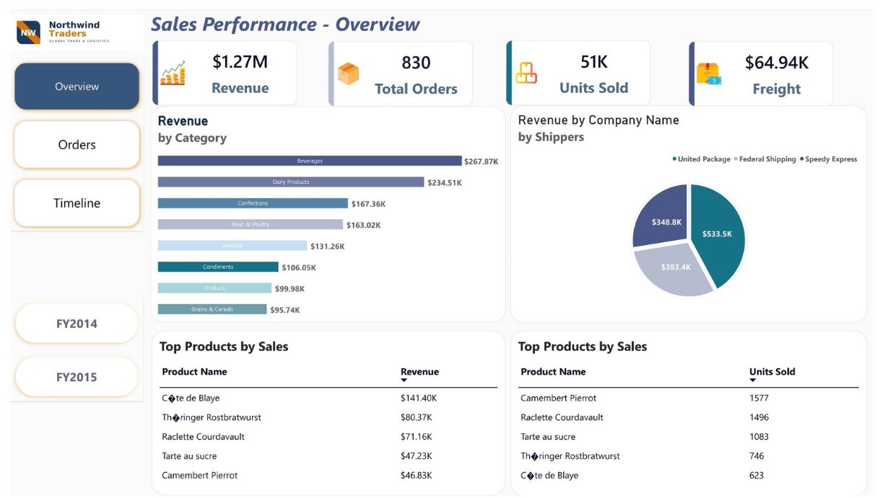Click the $95.74K value label
This screenshot has height=498, width=880.
pos(284,310)
